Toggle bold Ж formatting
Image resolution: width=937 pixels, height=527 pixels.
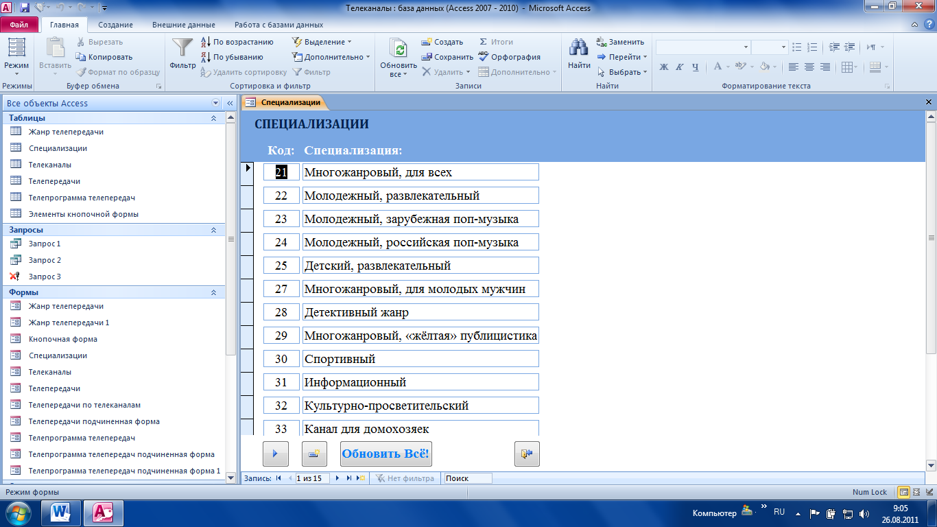pyautogui.click(x=663, y=67)
